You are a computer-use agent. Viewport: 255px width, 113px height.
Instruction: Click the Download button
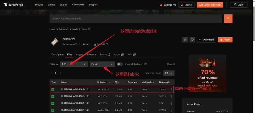(206, 40)
